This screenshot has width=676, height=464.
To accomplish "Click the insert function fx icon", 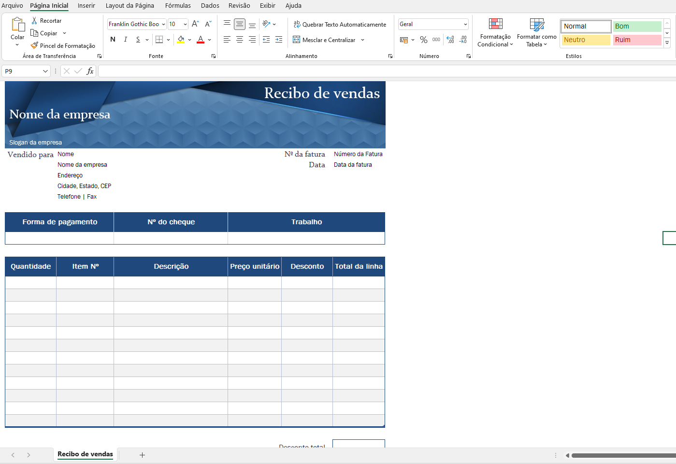I will click(x=90, y=71).
